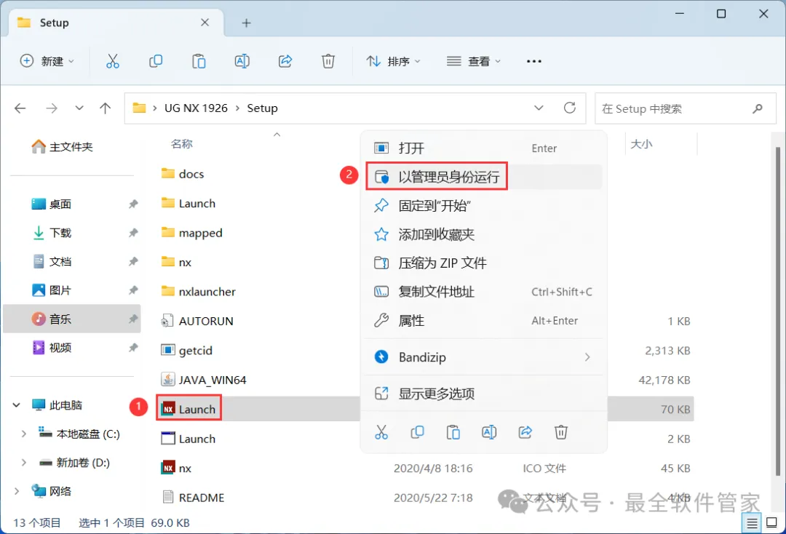Image resolution: width=786 pixels, height=534 pixels.
Task: Click the share icon in context menu
Action: pyautogui.click(x=525, y=432)
